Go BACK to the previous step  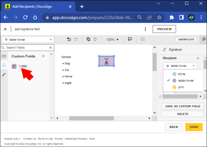click(174, 127)
